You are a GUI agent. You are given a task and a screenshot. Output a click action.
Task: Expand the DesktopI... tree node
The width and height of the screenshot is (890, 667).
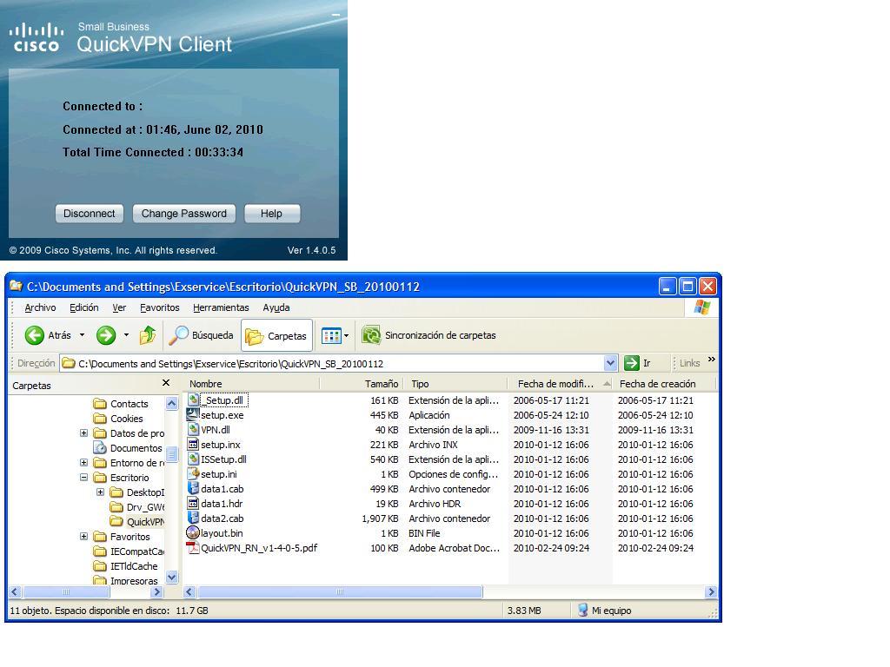pos(101,492)
